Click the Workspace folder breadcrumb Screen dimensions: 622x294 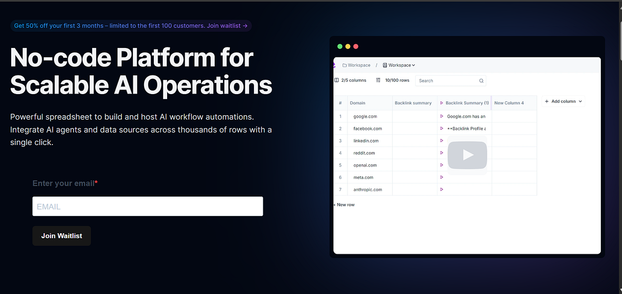tap(356, 65)
